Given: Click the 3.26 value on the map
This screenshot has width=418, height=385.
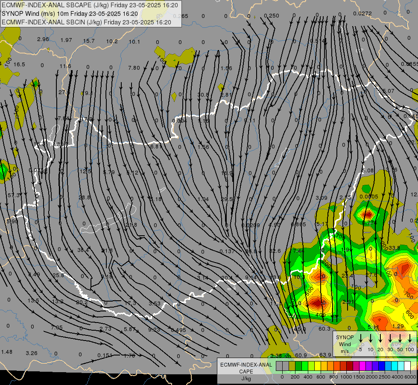Looking at the screenshot, I should (x=32, y=353).
